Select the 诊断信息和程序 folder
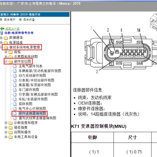Viewport: 157px width, 157px height. click(x=26, y=123)
